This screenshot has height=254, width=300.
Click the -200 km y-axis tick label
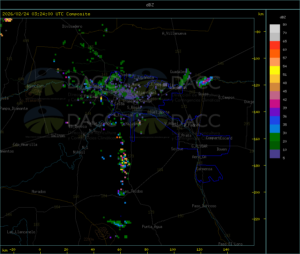coord(256,192)
